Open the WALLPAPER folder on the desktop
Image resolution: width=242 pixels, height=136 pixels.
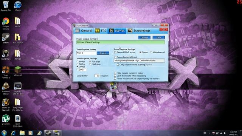pos(18,39)
